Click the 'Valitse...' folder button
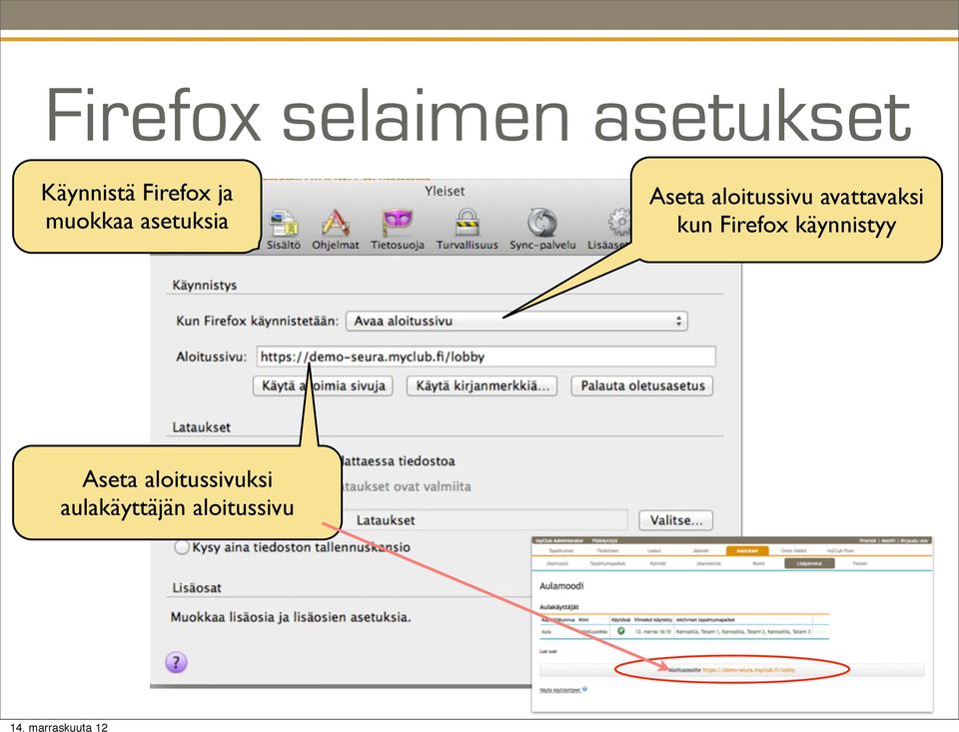Viewport: 959px width, 732px height. point(676,520)
